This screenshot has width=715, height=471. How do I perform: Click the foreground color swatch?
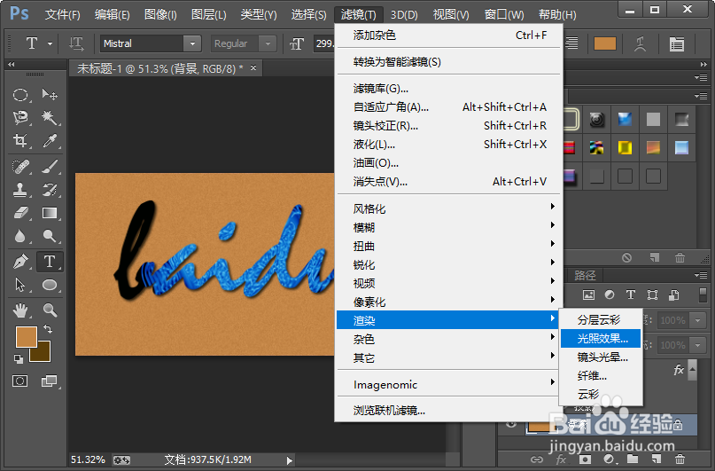point(25,335)
